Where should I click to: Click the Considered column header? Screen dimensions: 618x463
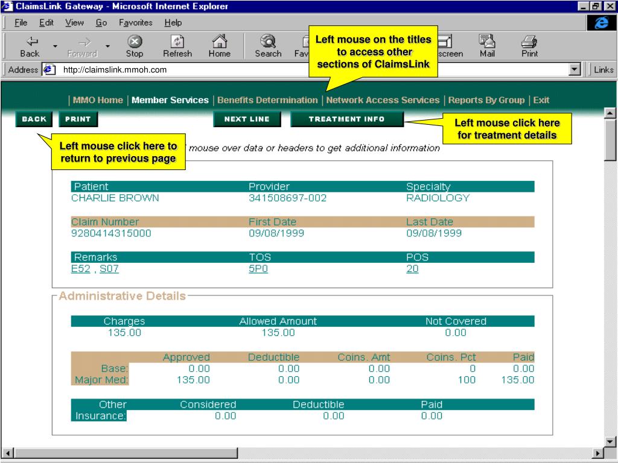pyautogui.click(x=208, y=405)
